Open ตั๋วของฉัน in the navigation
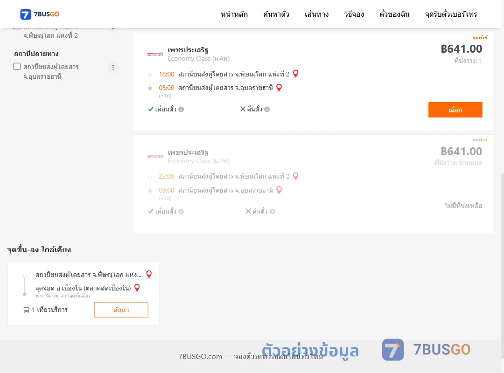 394,14
